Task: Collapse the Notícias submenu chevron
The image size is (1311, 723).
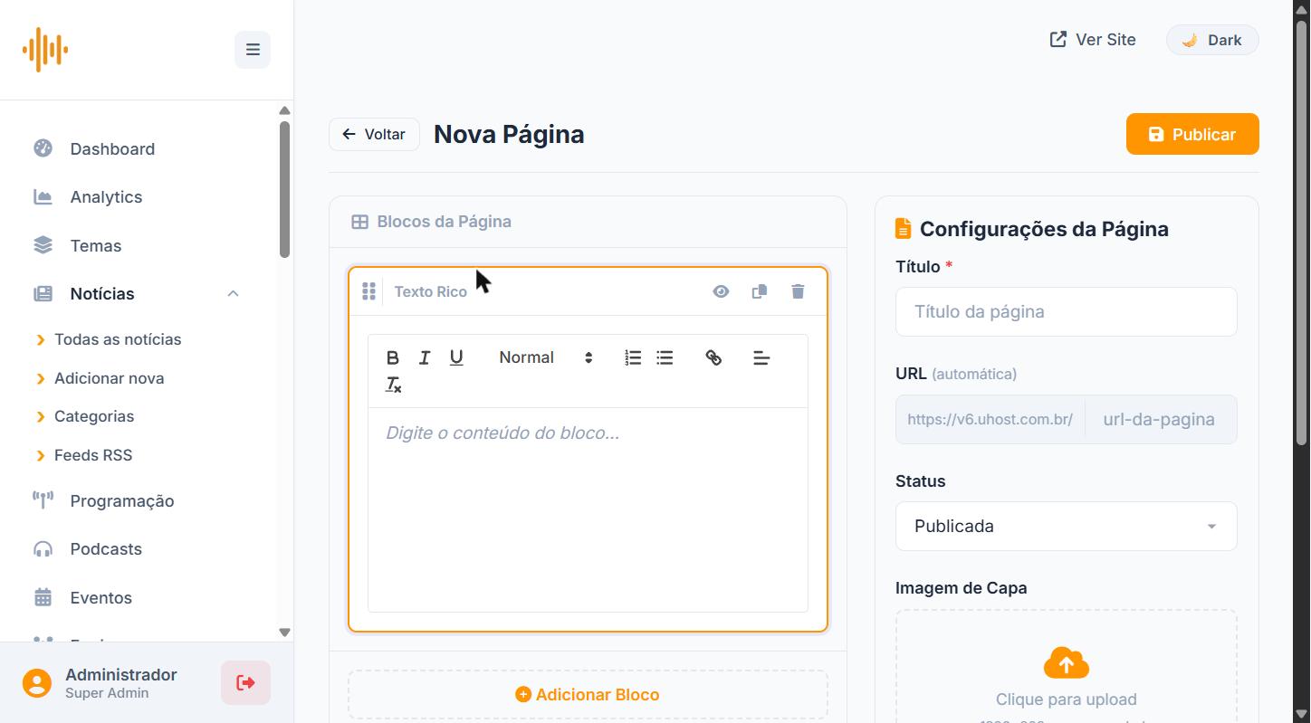Action: click(233, 293)
